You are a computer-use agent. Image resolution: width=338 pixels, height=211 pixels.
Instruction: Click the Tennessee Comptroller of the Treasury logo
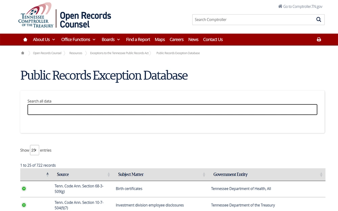[x=36, y=15]
